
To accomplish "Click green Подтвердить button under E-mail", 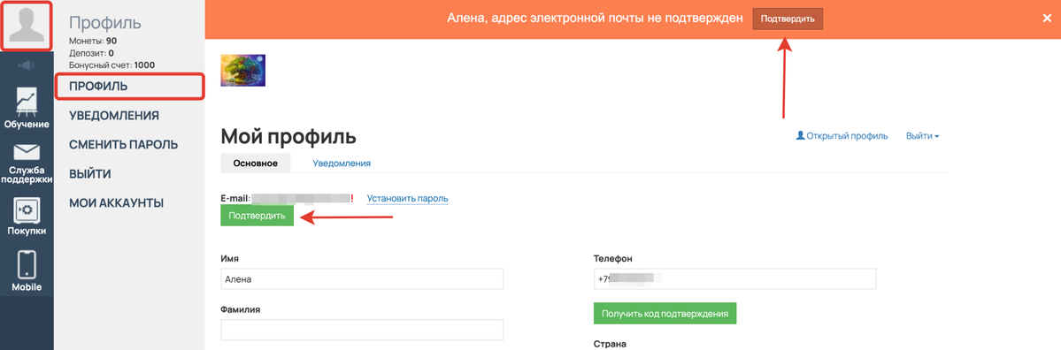I will pyautogui.click(x=258, y=217).
